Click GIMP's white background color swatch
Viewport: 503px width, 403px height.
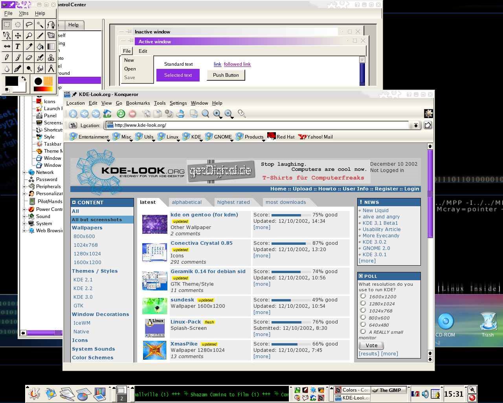click(22, 88)
